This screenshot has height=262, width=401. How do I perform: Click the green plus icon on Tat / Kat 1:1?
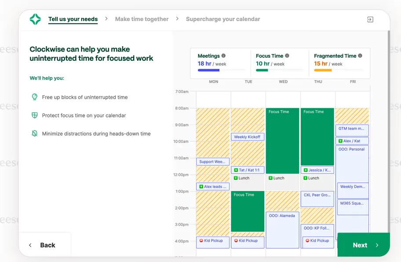pos(236,170)
